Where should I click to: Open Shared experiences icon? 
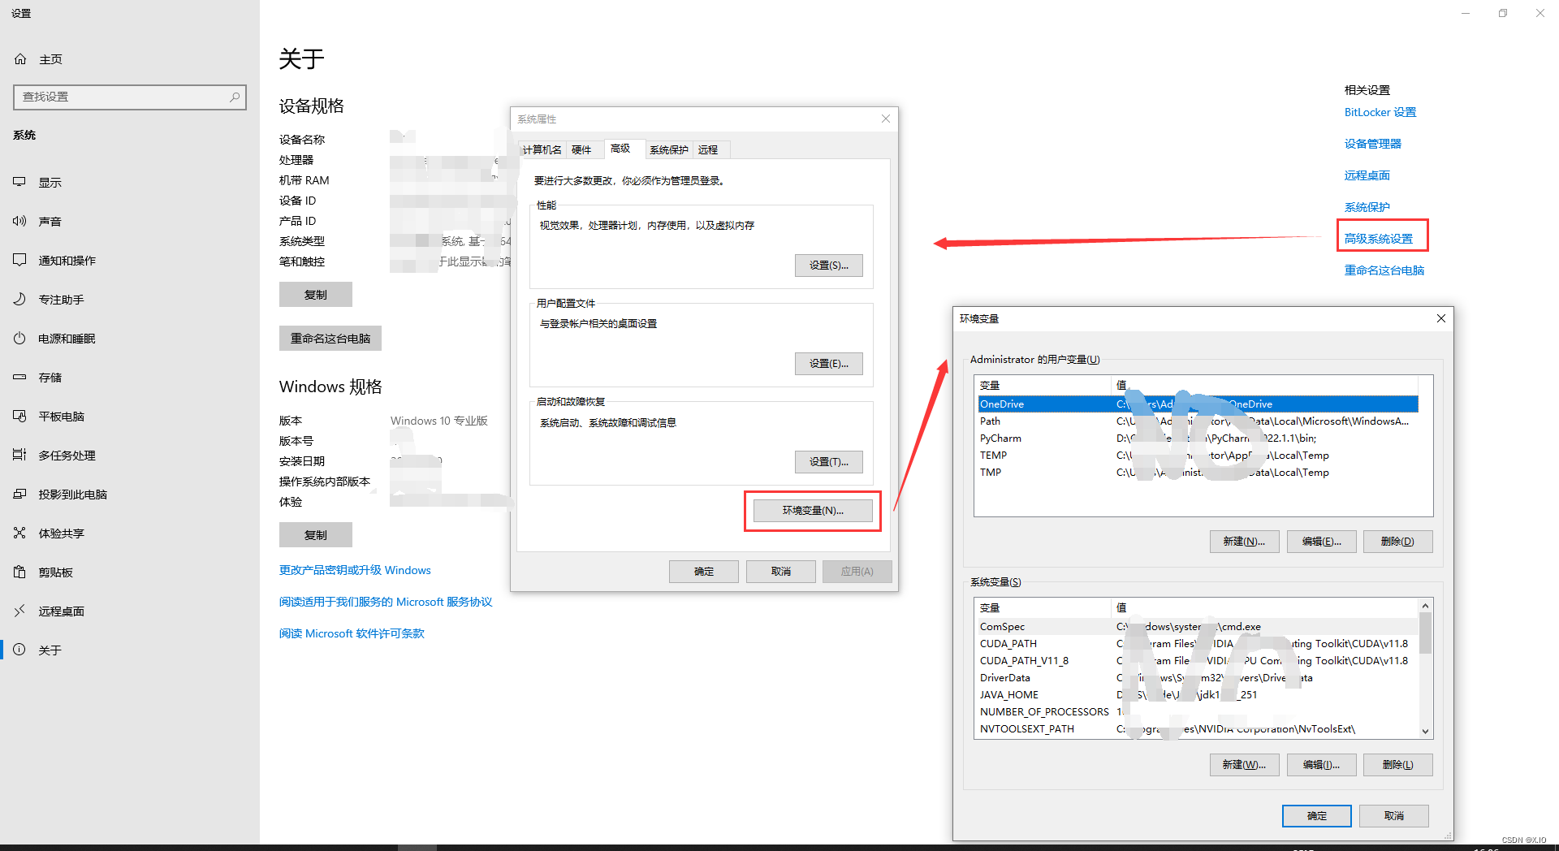pos(19,533)
